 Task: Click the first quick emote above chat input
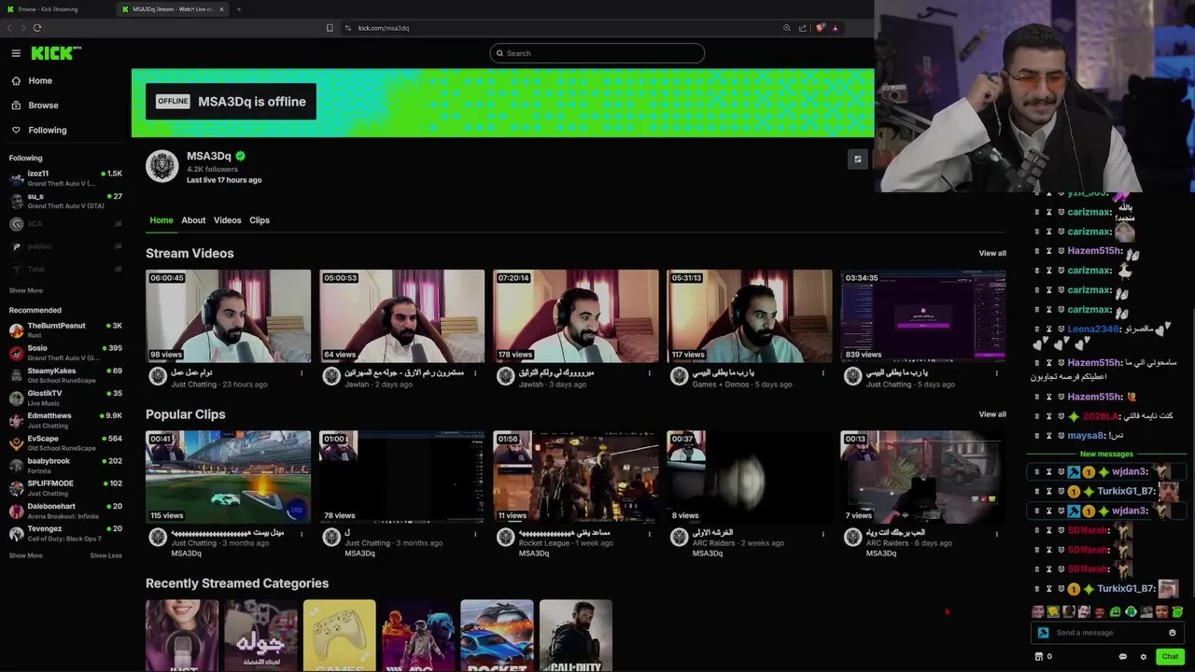pyautogui.click(x=1037, y=612)
